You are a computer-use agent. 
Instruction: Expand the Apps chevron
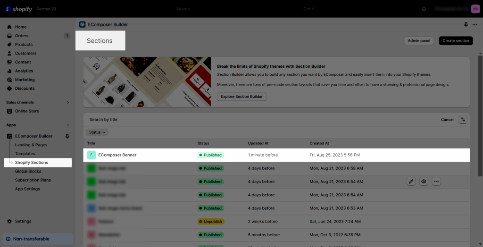point(68,125)
